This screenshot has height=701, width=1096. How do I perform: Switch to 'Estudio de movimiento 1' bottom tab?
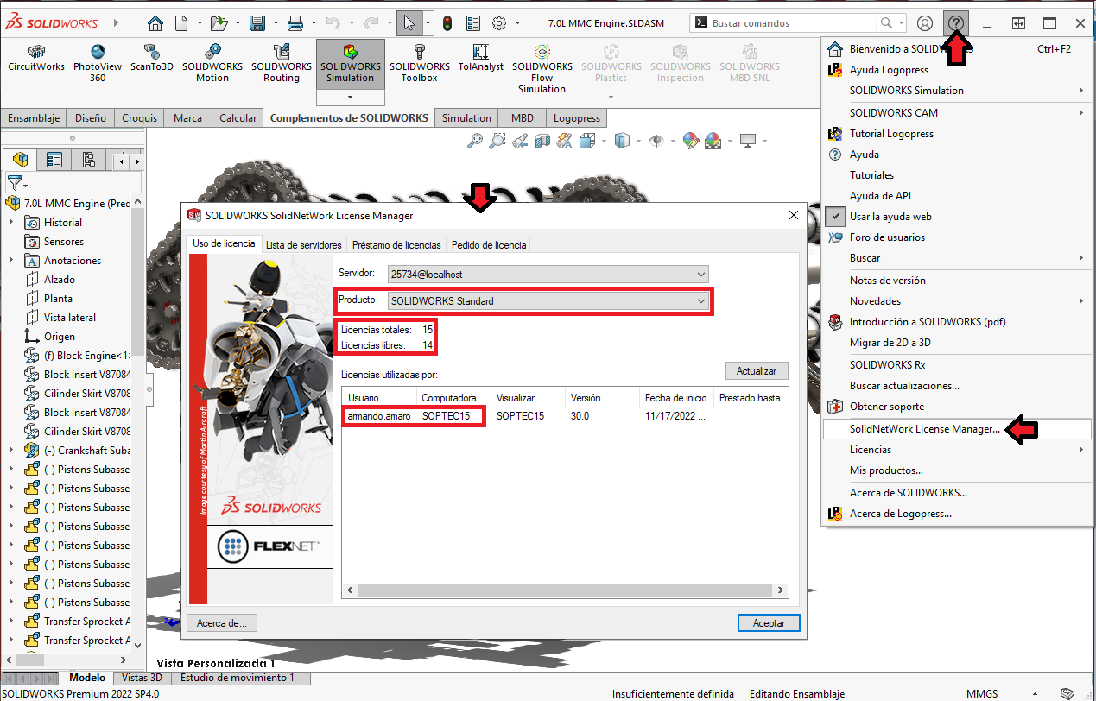pyautogui.click(x=236, y=678)
